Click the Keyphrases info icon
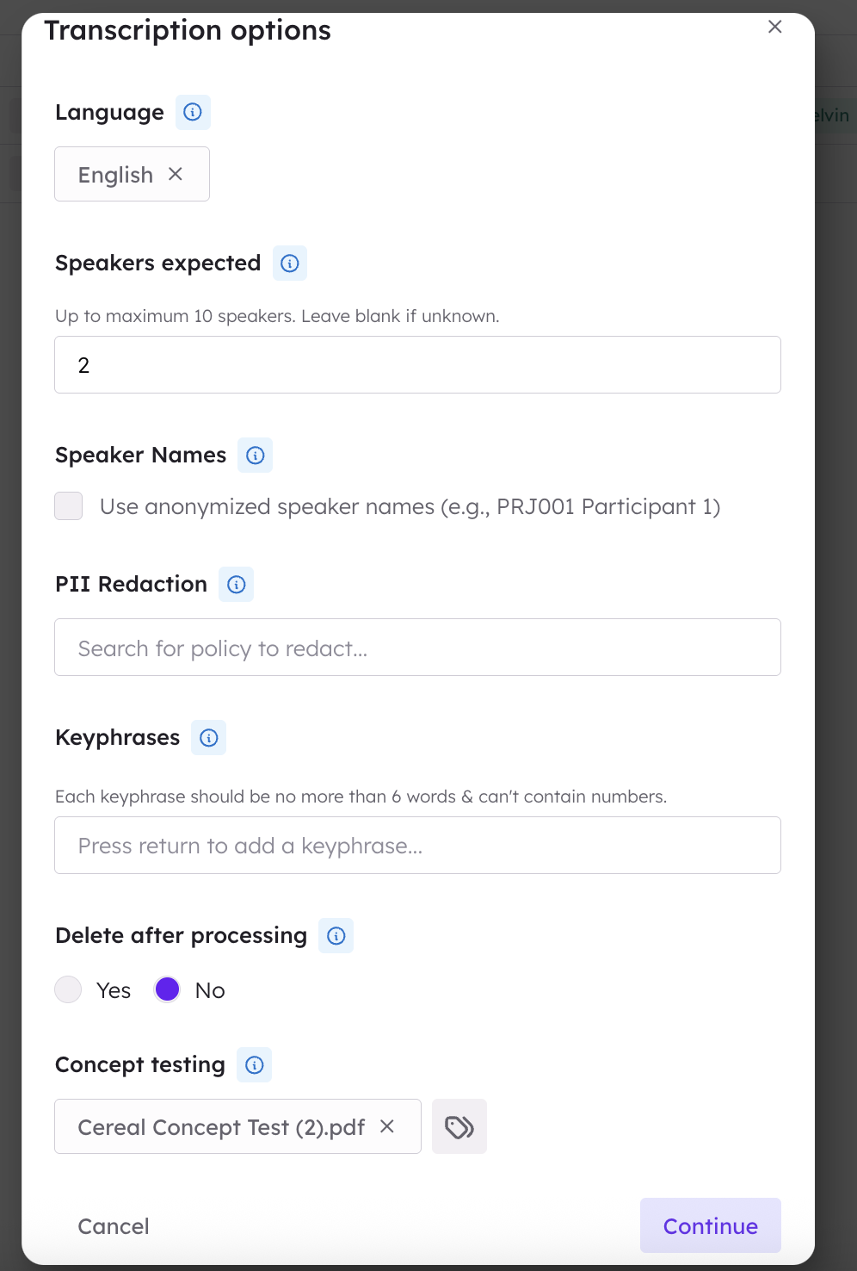This screenshot has width=857, height=1271. point(209,738)
